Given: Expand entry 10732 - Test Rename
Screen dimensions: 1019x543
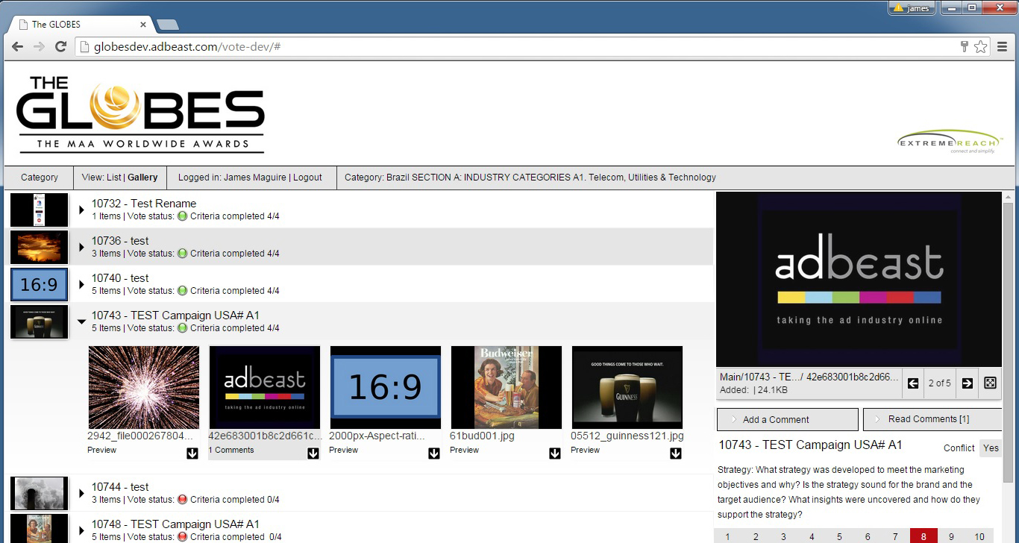Looking at the screenshot, I should (81, 210).
